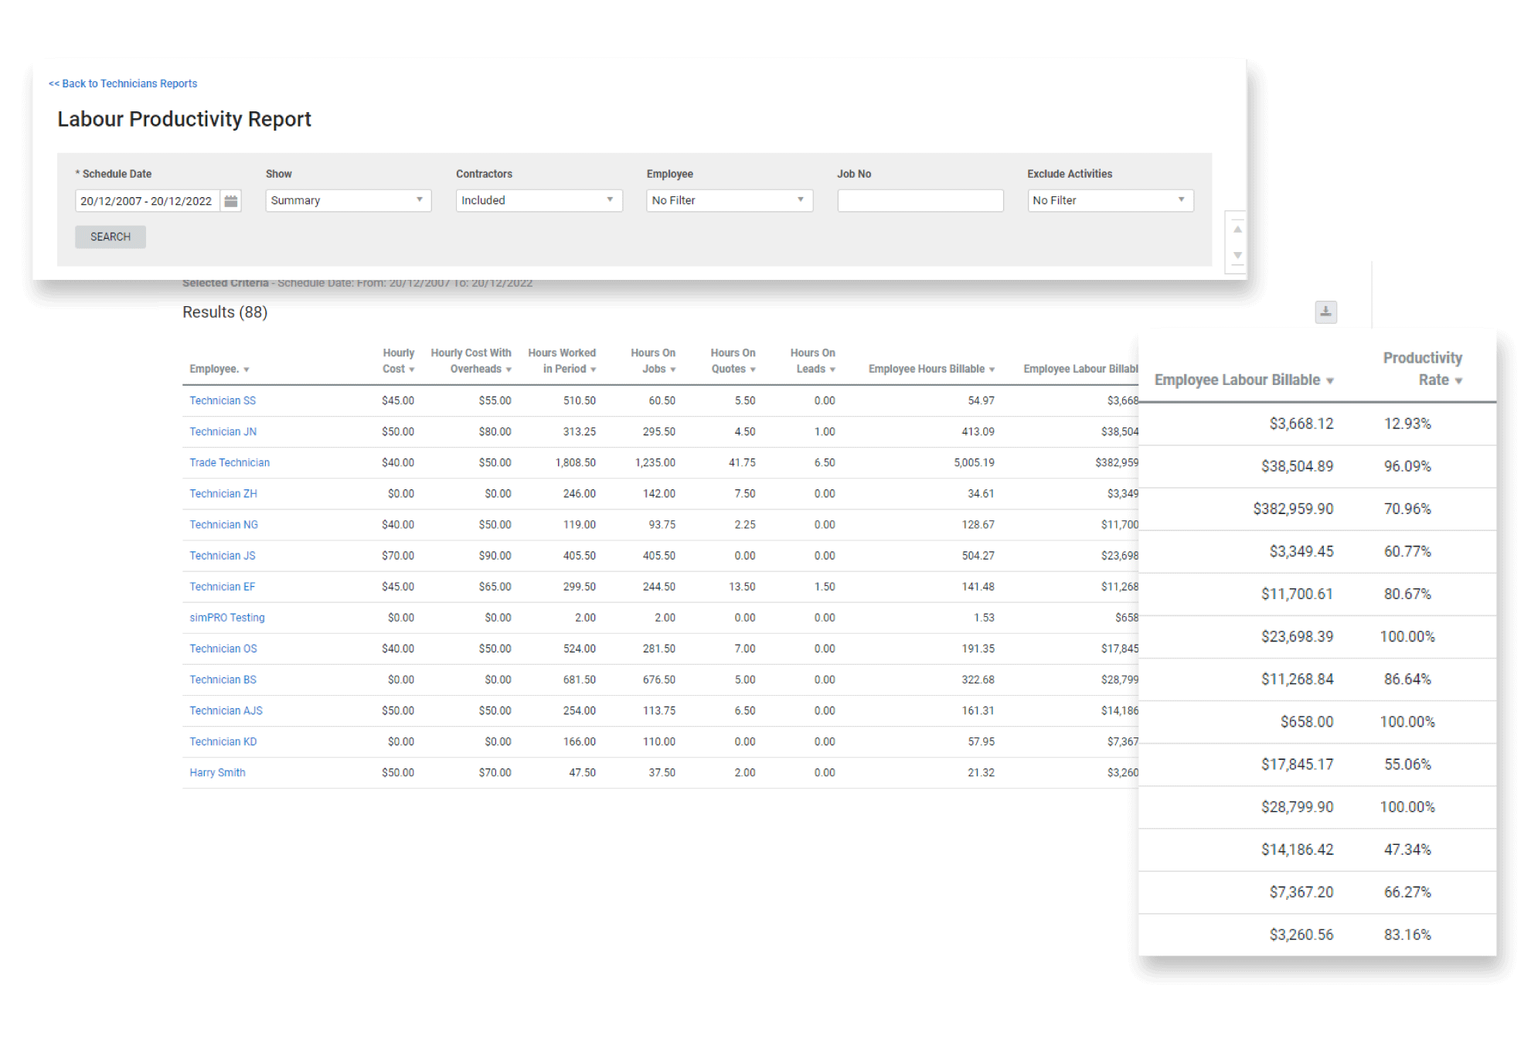Sort Employee Labour Billable arrow in zoomed panel
Image resolution: width=1531 pixels, height=1056 pixels.
pos(1330,381)
